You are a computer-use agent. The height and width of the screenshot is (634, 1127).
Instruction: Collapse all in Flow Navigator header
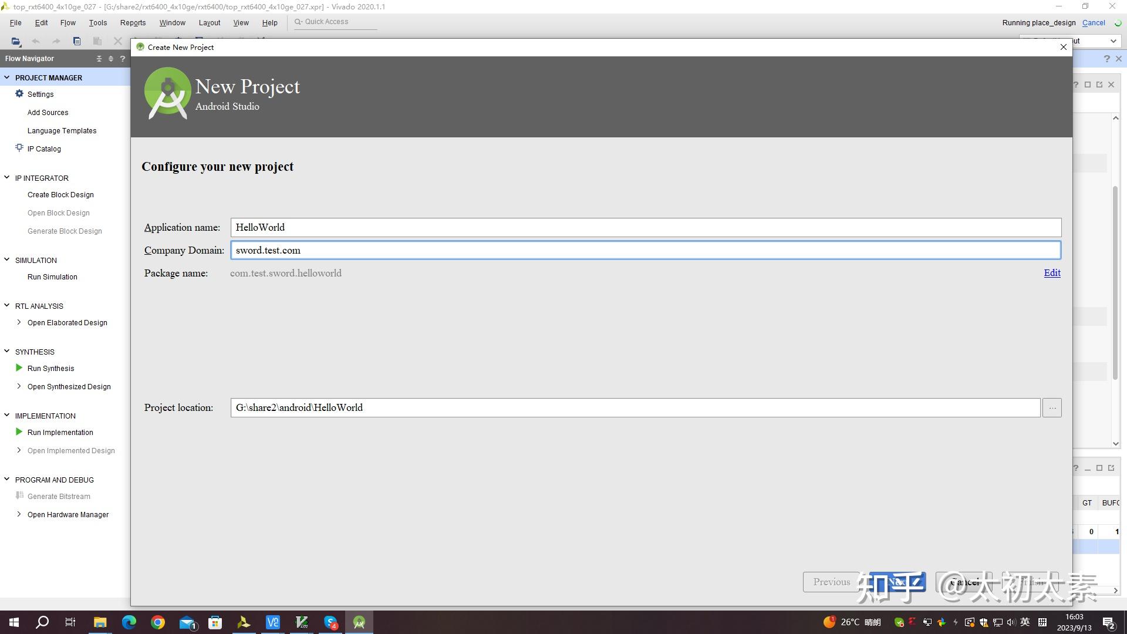point(99,59)
